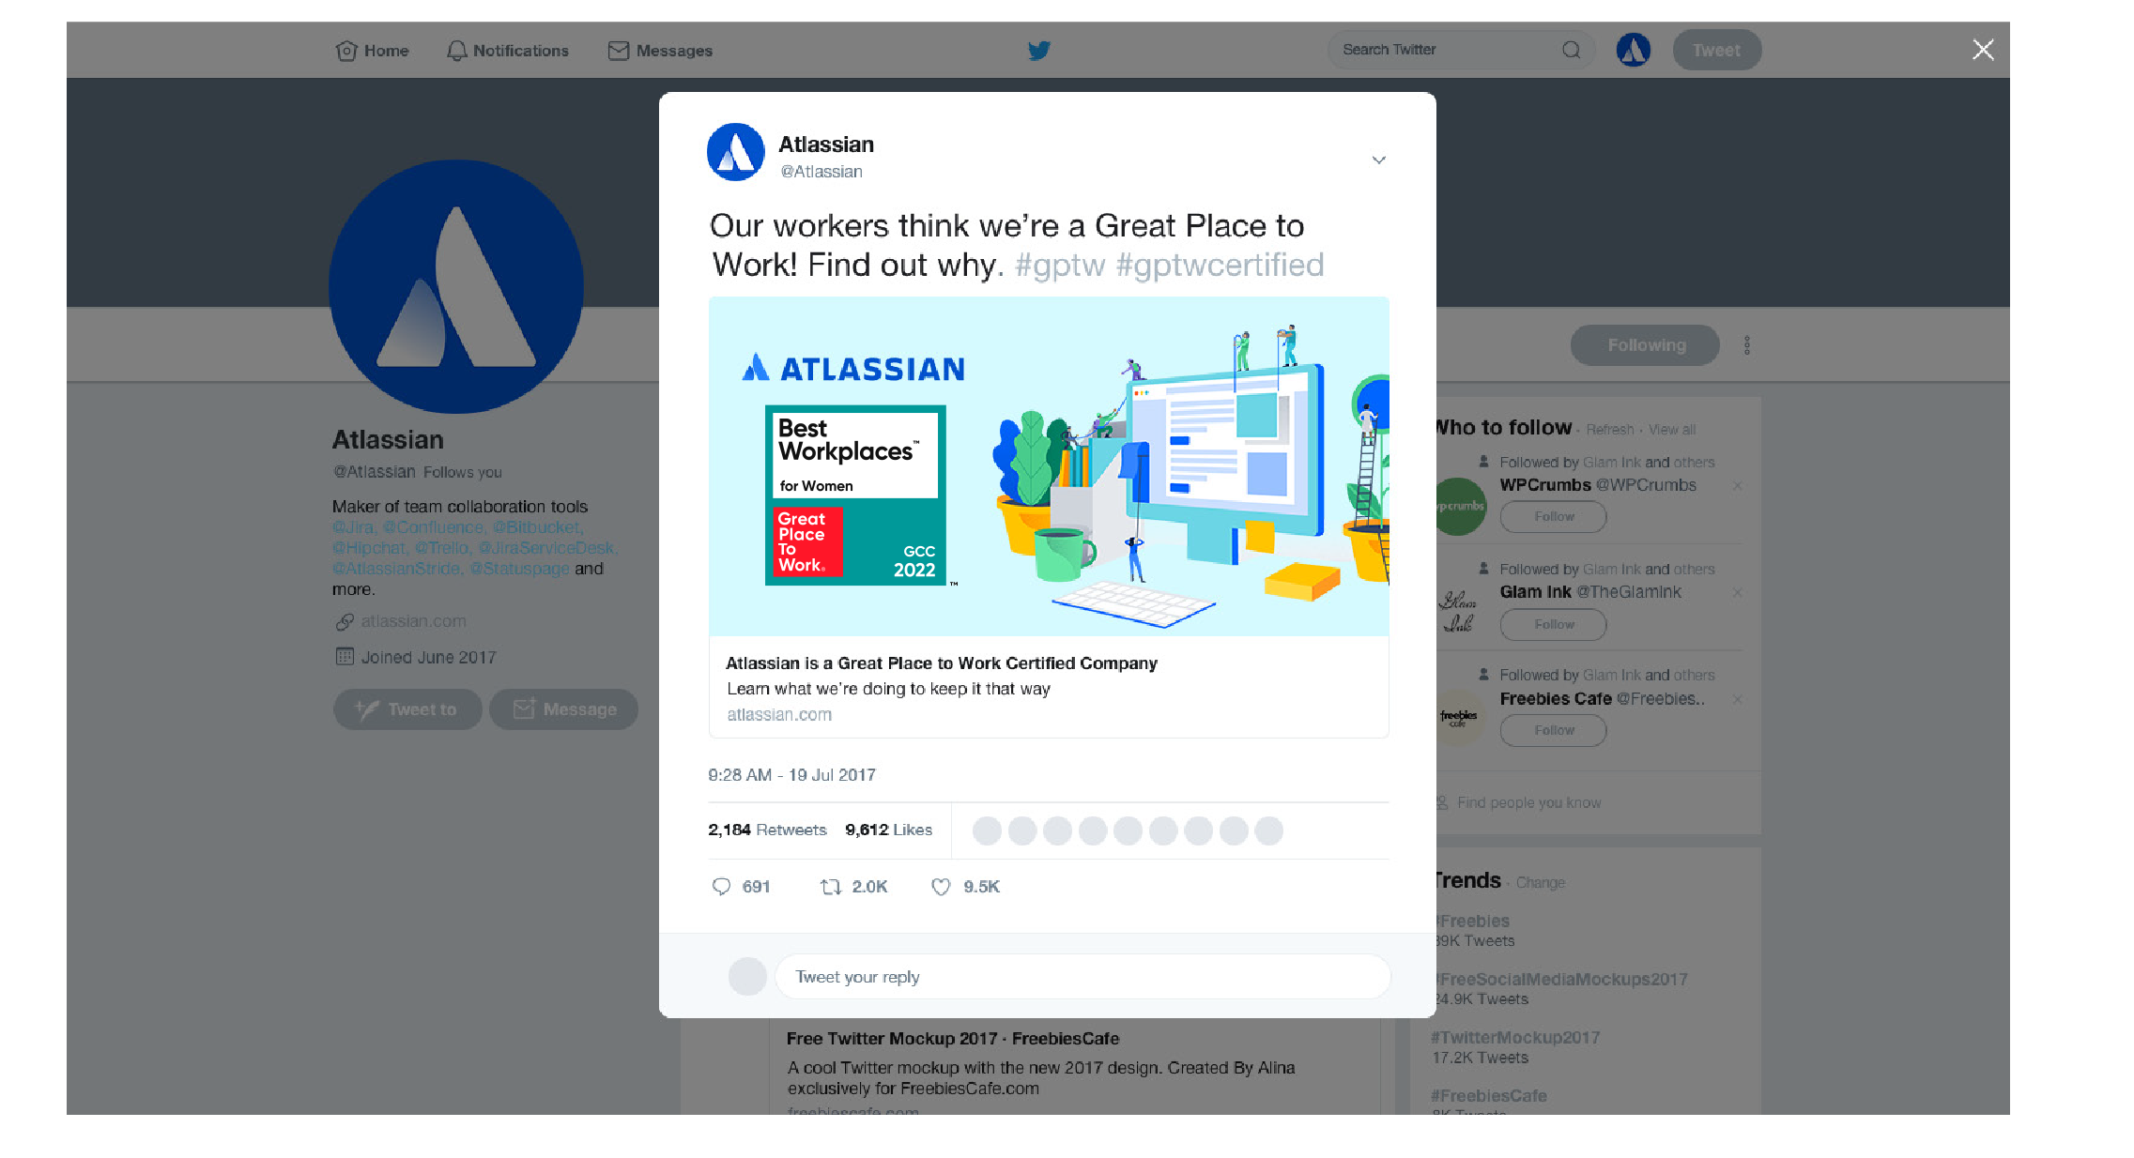
Task: Focus the Search Twitter field
Action: 1460,50
